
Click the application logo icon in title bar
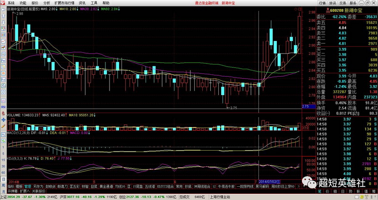(3, 3)
